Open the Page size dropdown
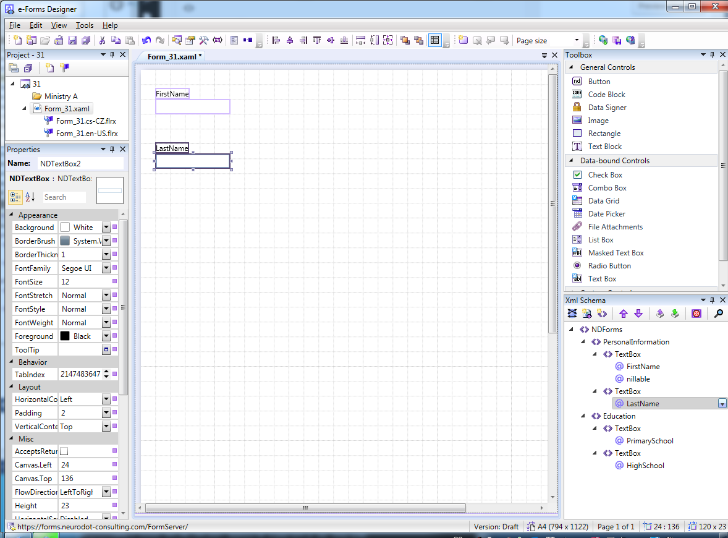 577,40
